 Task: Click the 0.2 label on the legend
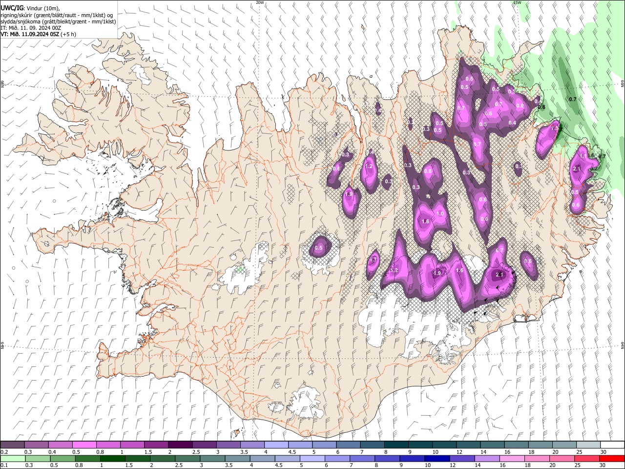coord(4,452)
